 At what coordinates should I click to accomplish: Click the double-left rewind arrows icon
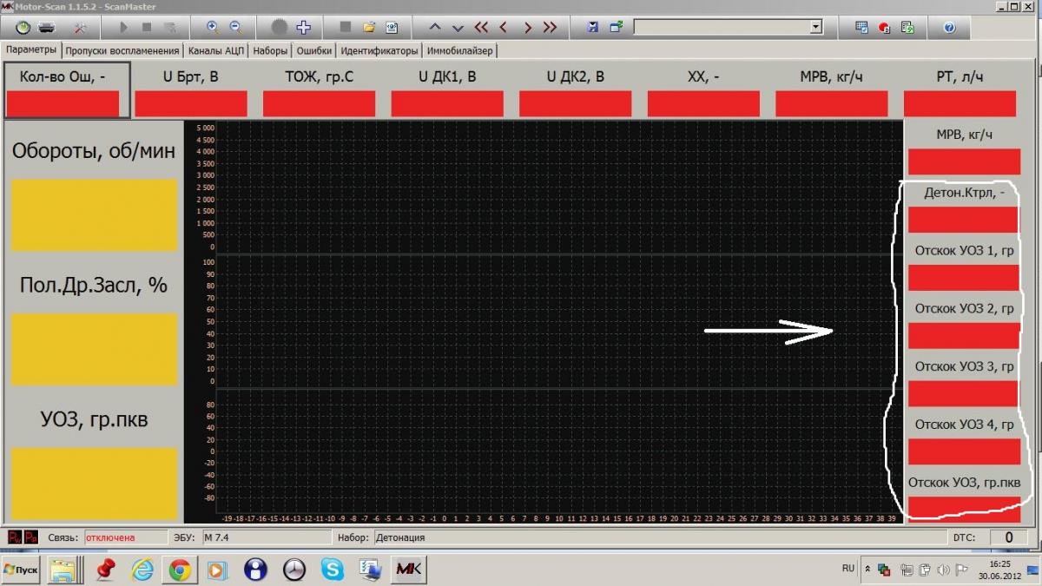(481, 27)
